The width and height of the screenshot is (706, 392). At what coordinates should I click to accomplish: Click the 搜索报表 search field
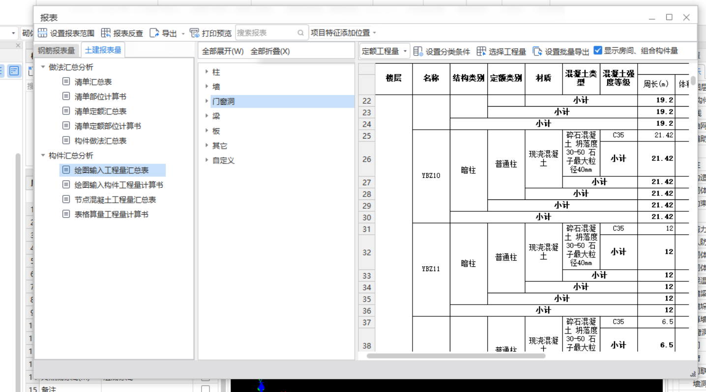(x=272, y=33)
